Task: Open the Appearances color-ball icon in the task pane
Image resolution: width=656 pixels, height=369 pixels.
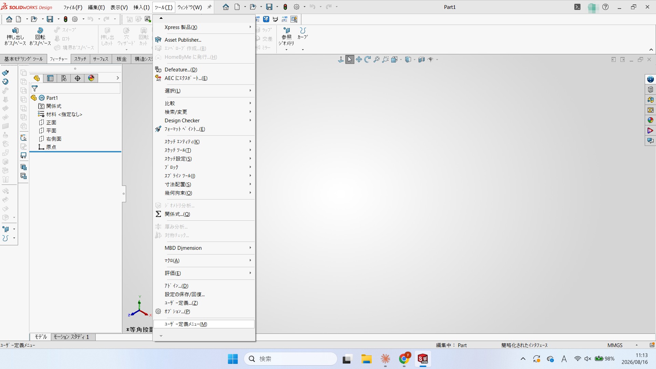Action: coord(650,120)
